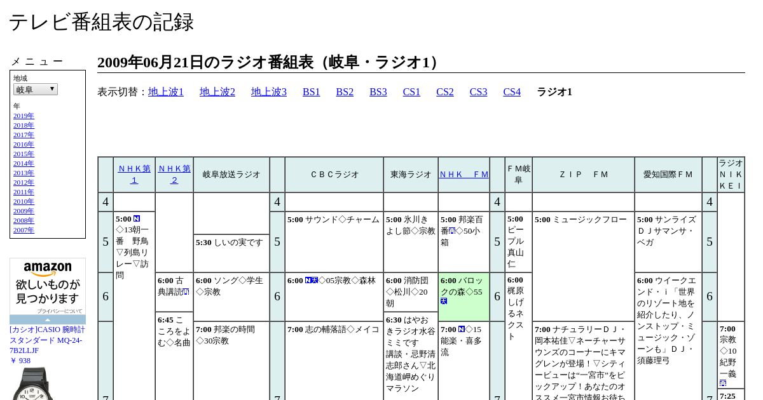Go to the 2016年 archive

coord(24,144)
